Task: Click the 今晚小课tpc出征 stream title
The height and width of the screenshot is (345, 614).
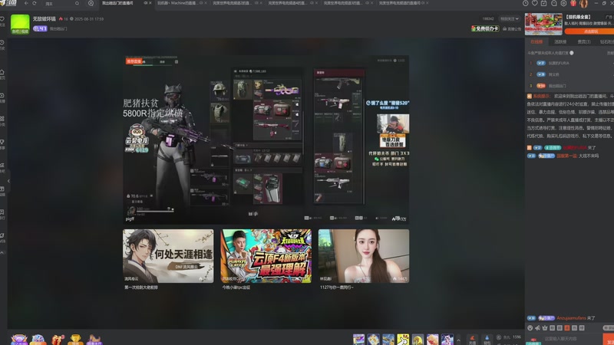Action: [236, 287]
